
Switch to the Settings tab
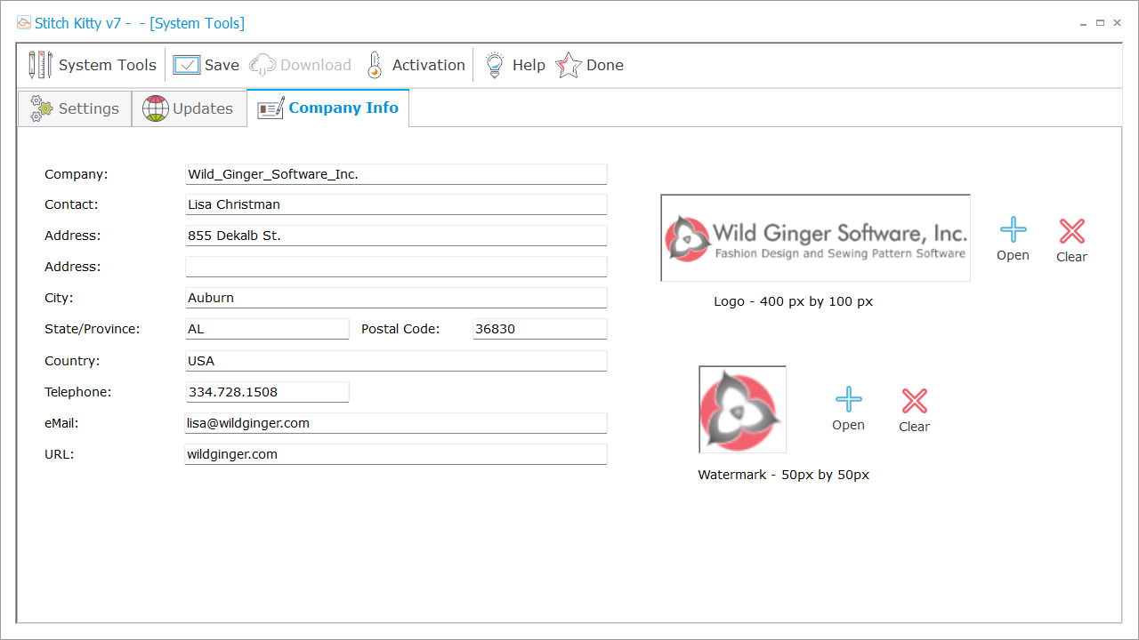tap(75, 108)
